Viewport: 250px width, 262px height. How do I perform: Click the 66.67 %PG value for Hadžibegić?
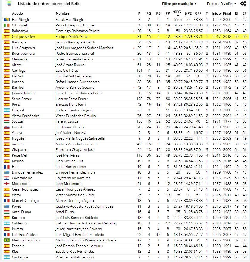(x=178, y=20)
